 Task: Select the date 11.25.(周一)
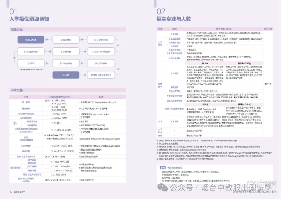56,123
